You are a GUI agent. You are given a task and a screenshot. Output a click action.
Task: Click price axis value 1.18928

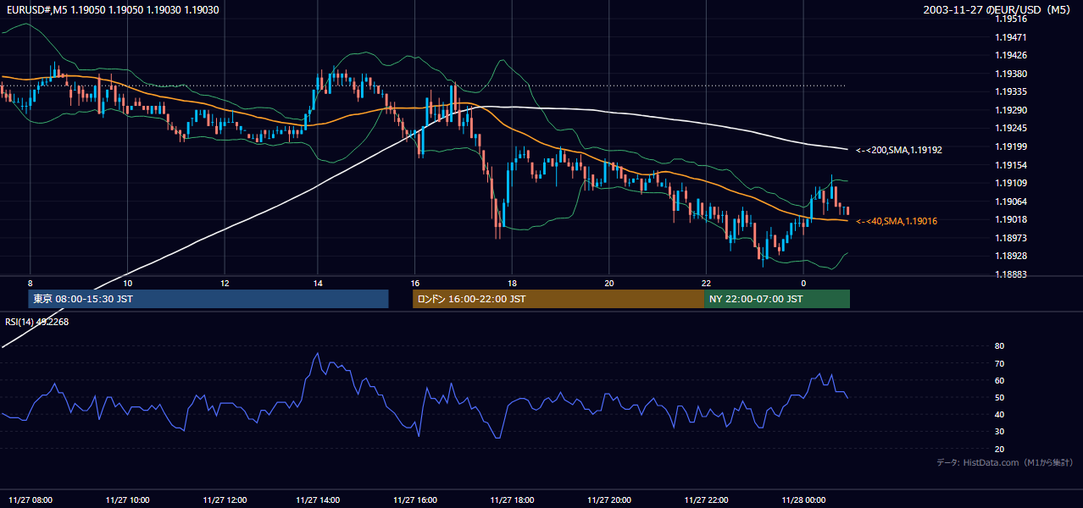tap(1011, 257)
